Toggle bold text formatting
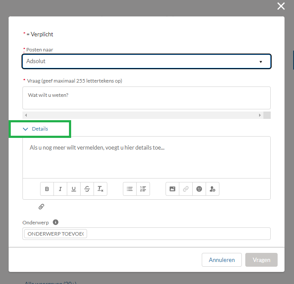 coord(47,189)
